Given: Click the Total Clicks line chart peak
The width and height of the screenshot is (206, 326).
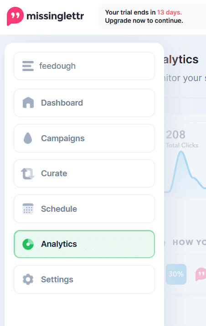Looking at the screenshot, I should [181, 153].
